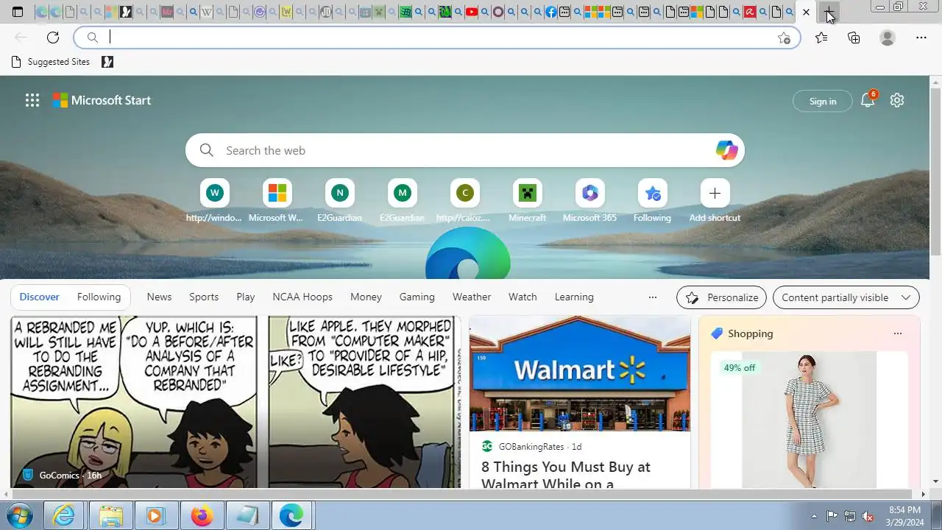942x530 pixels.
Task: Open Edge Settings and more menu
Action: pos(921,38)
